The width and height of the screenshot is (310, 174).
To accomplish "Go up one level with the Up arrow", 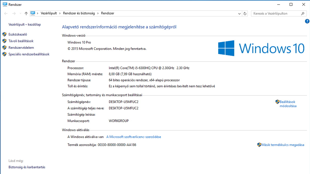I will pos(26,13).
